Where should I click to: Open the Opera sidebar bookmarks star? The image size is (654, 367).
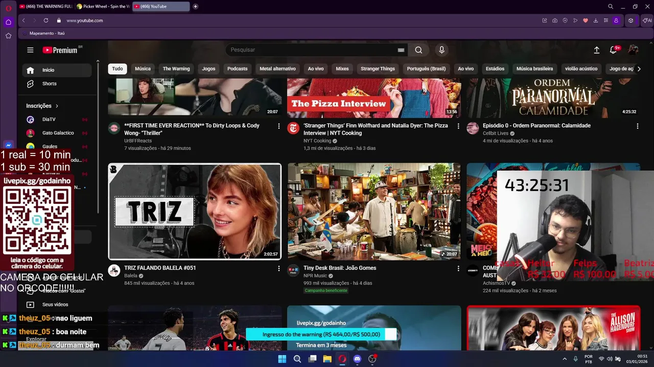8,36
